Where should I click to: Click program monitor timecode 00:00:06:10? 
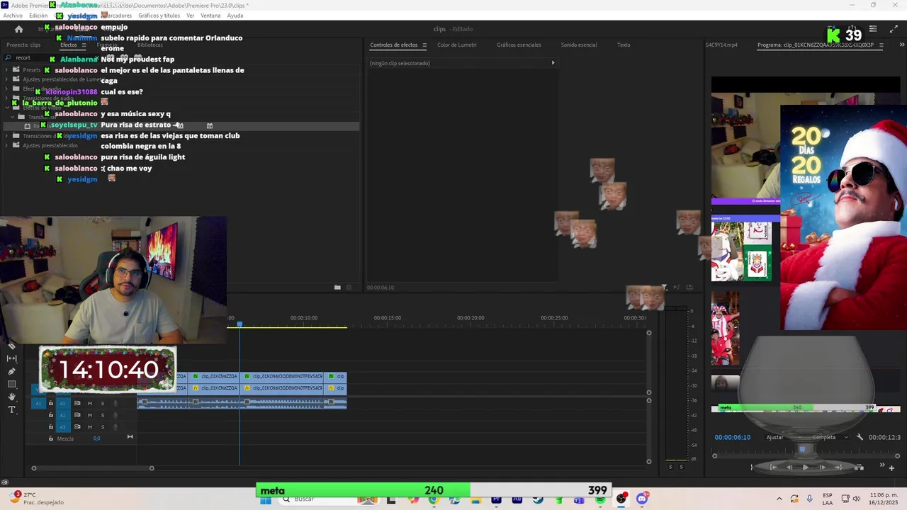(x=732, y=437)
